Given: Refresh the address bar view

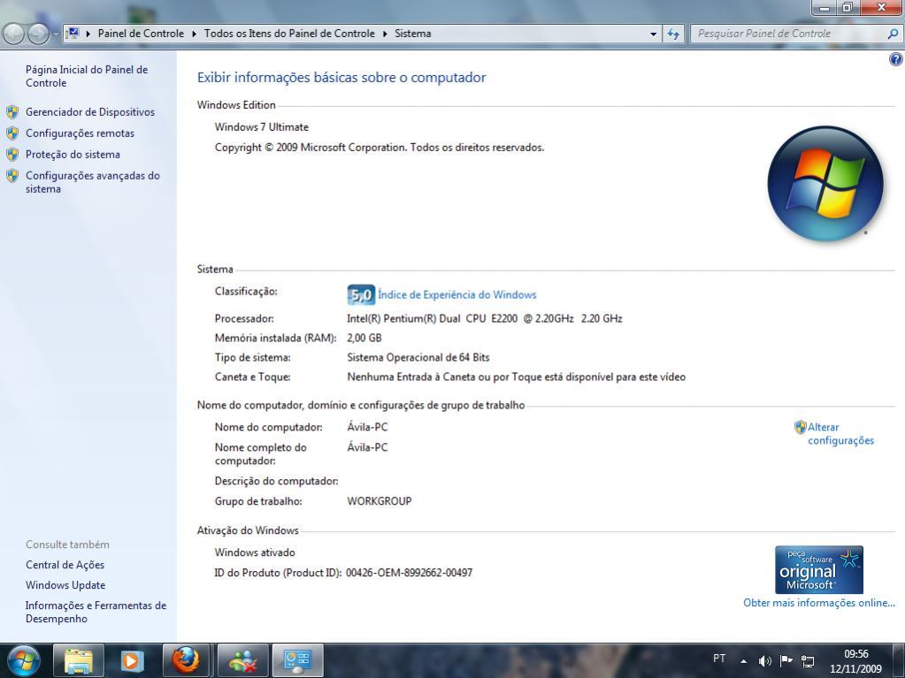Looking at the screenshot, I should click(x=673, y=34).
